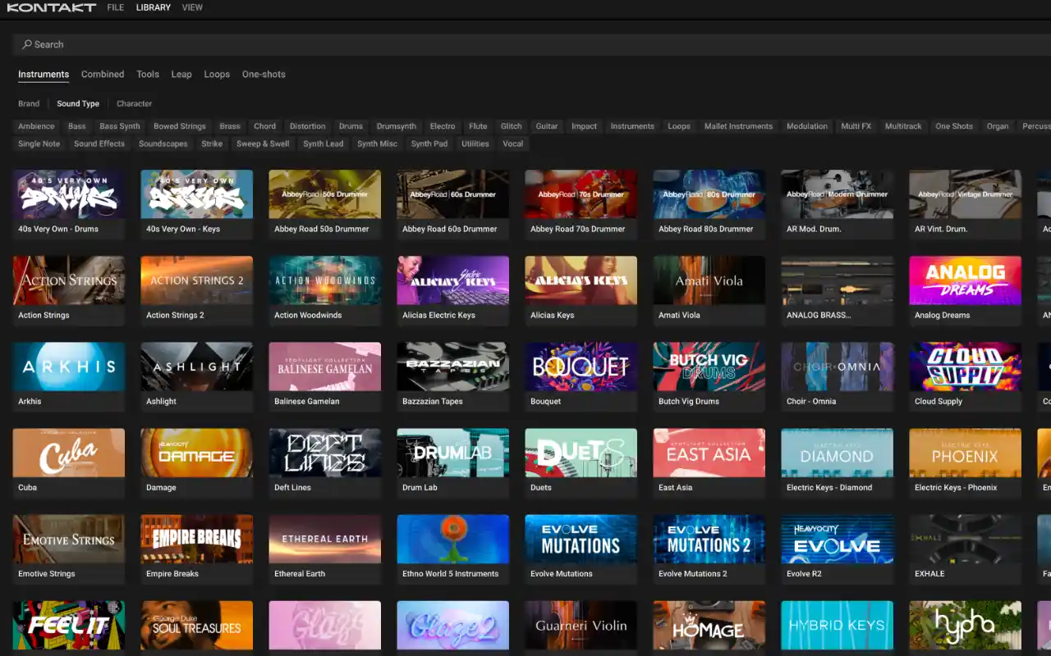Open the Balinese Gamelan library
Image resolution: width=1051 pixels, height=656 pixels.
click(x=325, y=377)
